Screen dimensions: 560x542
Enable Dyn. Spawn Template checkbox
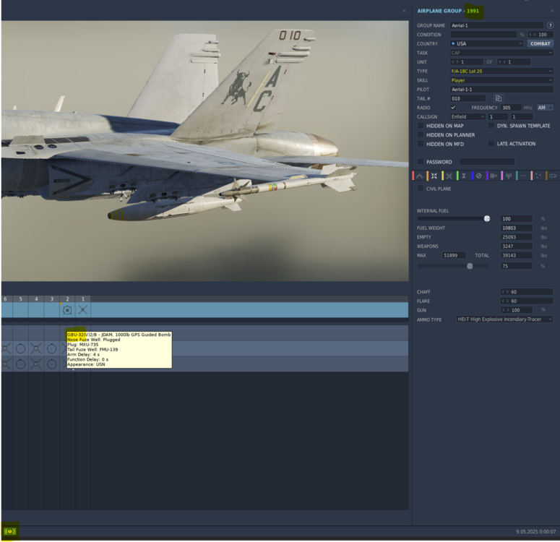[491, 126]
